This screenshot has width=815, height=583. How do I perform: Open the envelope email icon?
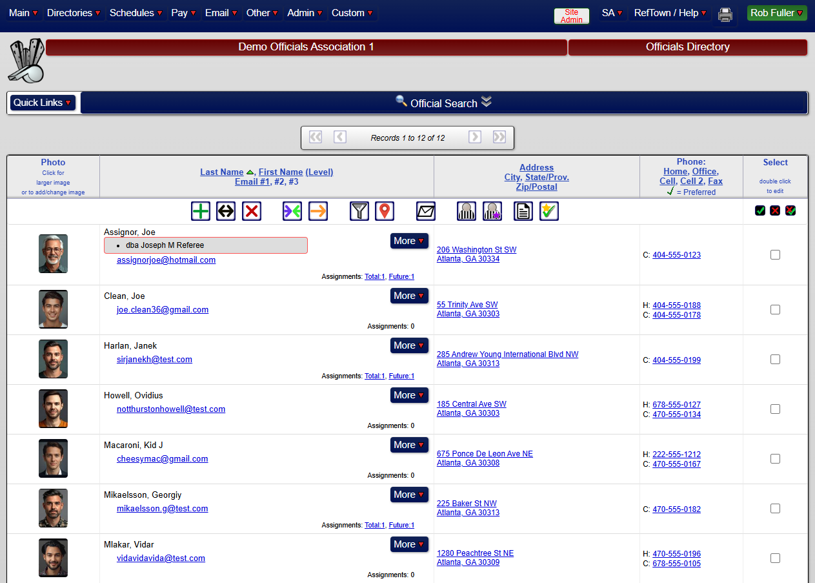425,210
